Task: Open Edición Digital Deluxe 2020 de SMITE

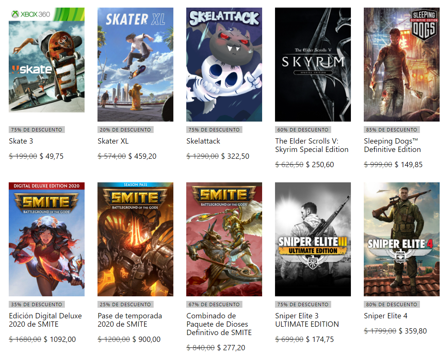Action: tap(45, 320)
